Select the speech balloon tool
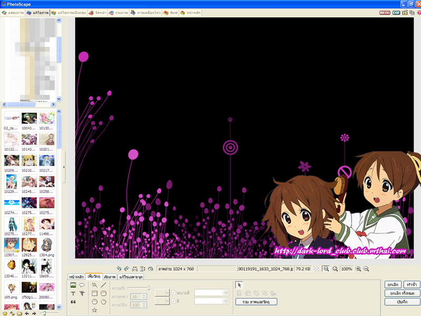The image size is (421, 316). (82, 285)
